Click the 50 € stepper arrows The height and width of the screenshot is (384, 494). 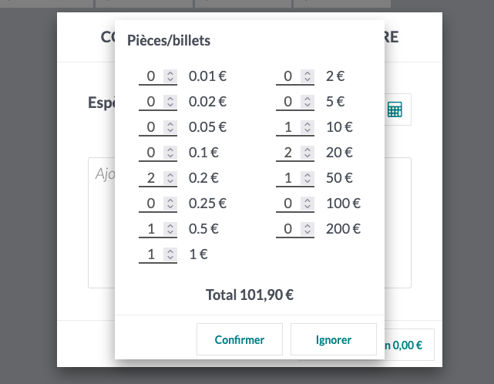307,178
